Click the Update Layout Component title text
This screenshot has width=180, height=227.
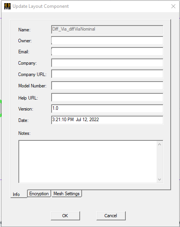[x=41, y=6]
